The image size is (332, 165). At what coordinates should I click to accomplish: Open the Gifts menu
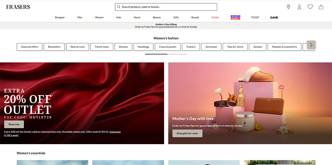point(176,18)
